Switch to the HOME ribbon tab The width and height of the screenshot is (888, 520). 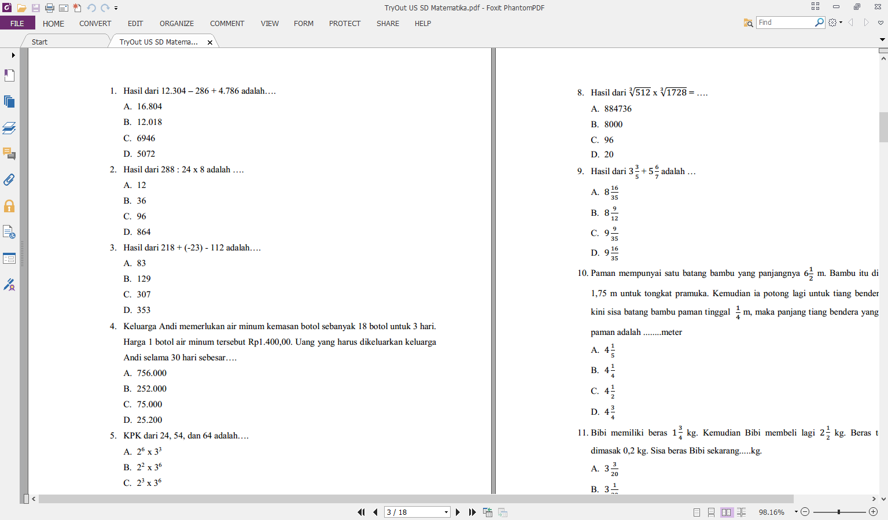coord(53,23)
